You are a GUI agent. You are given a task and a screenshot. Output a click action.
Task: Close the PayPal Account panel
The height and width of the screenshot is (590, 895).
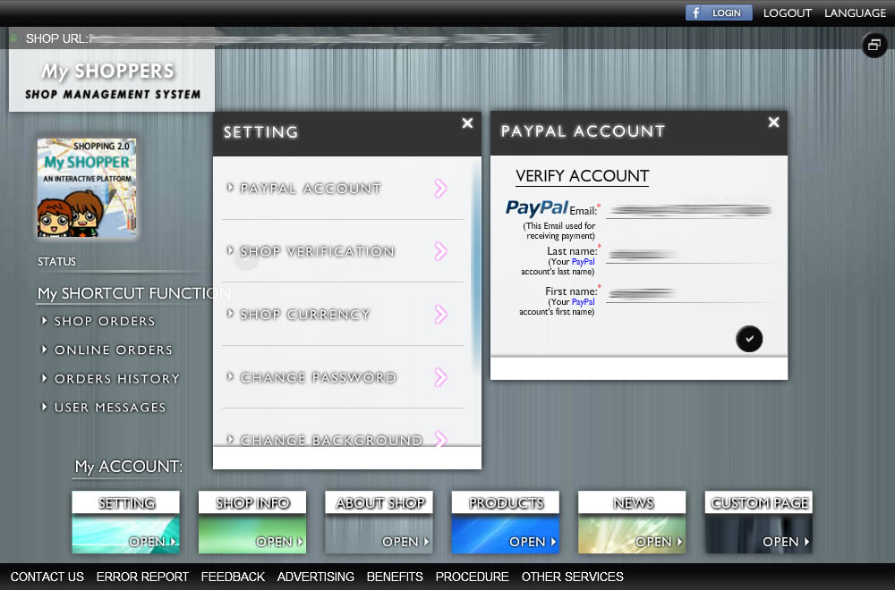[773, 123]
